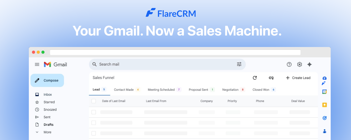Click Company column header
The width and height of the screenshot is (351, 140).
[x=207, y=101]
